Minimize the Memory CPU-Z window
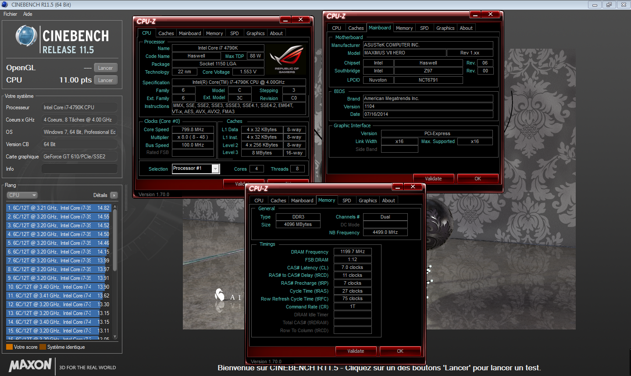Screen dimensions: 631x376 point(398,187)
